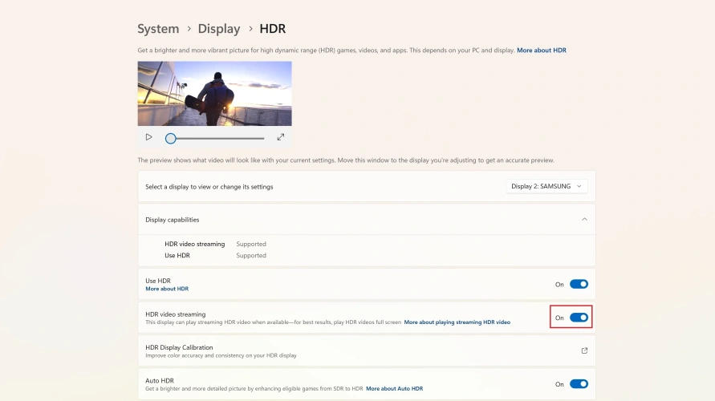
Task: Follow the More about Auto HDR link
Action: [394, 389]
